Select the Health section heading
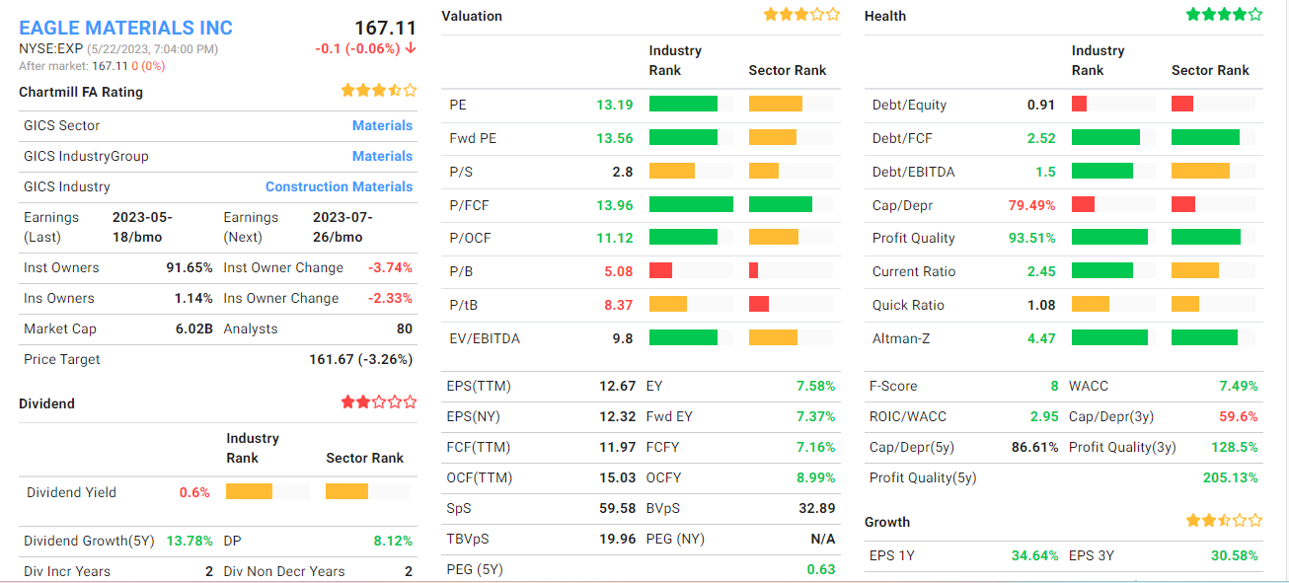 point(885,16)
